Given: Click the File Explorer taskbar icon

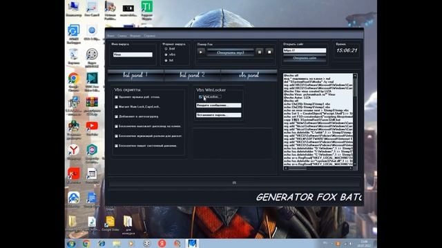Looking at the screenshot, I should click(117, 243).
